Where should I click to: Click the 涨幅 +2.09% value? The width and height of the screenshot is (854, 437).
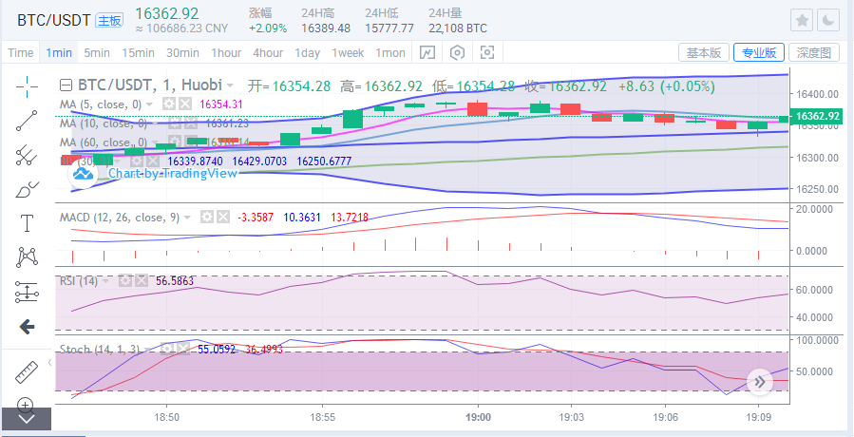[x=268, y=28]
